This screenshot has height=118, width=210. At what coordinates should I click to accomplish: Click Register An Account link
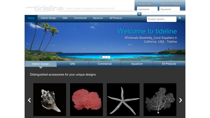click(x=172, y=2)
